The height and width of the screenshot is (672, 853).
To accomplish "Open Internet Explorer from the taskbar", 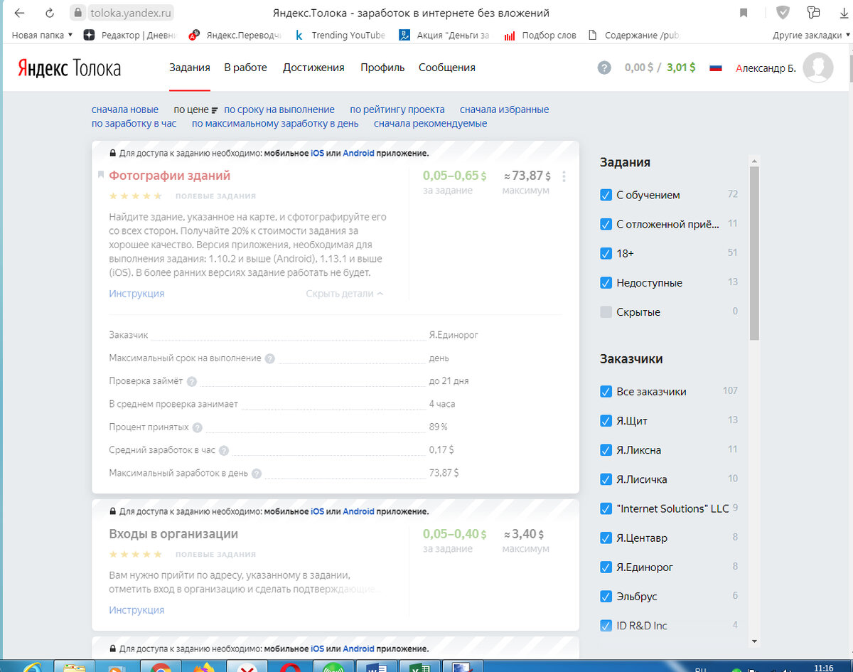I will pyautogui.click(x=33, y=667).
